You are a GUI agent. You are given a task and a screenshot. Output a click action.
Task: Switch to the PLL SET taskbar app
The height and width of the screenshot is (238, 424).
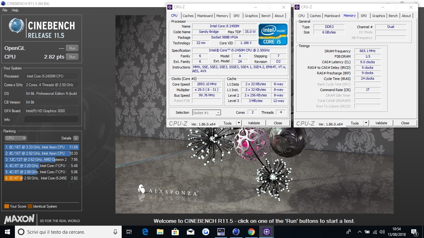coord(221,232)
